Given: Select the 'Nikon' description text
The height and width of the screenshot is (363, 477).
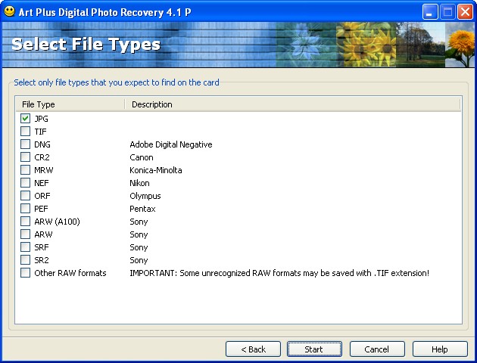Looking at the screenshot, I should pyautogui.click(x=139, y=183).
